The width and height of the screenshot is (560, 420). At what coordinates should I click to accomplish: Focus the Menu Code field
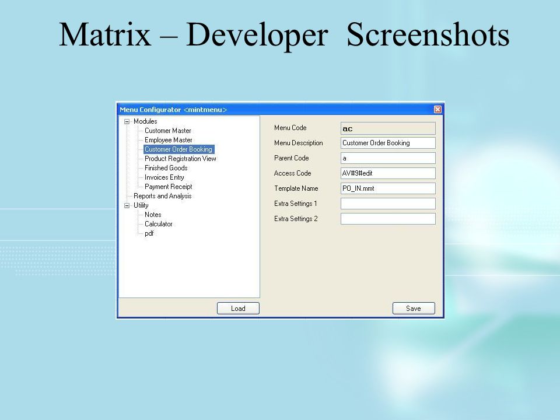click(x=388, y=128)
